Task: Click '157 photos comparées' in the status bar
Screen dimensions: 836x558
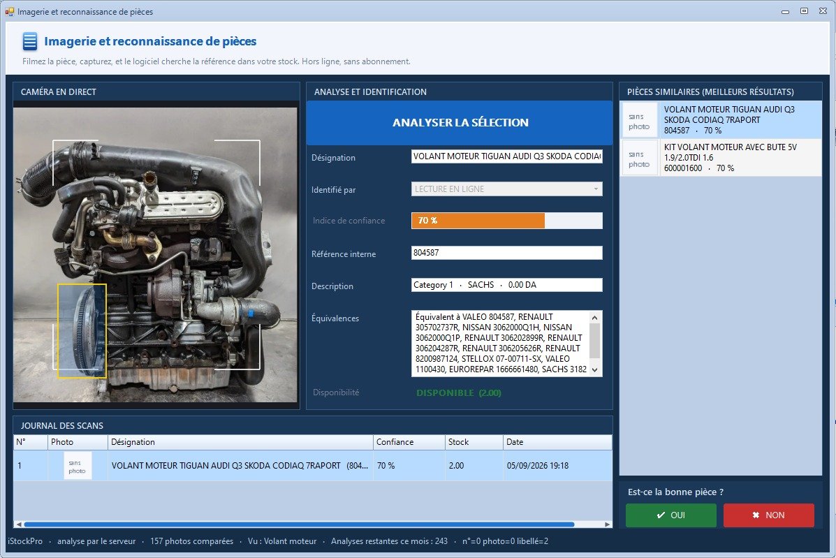Action: click(192, 541)
